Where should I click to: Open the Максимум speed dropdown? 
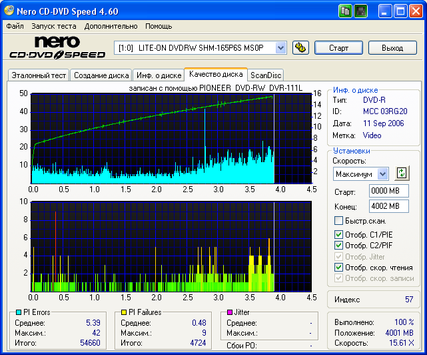(382, 173)
